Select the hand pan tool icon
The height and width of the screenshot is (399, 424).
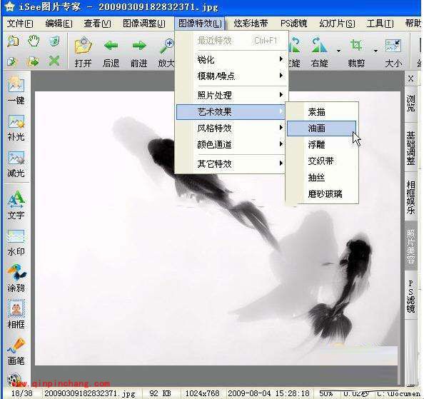(x=34, y=41)
